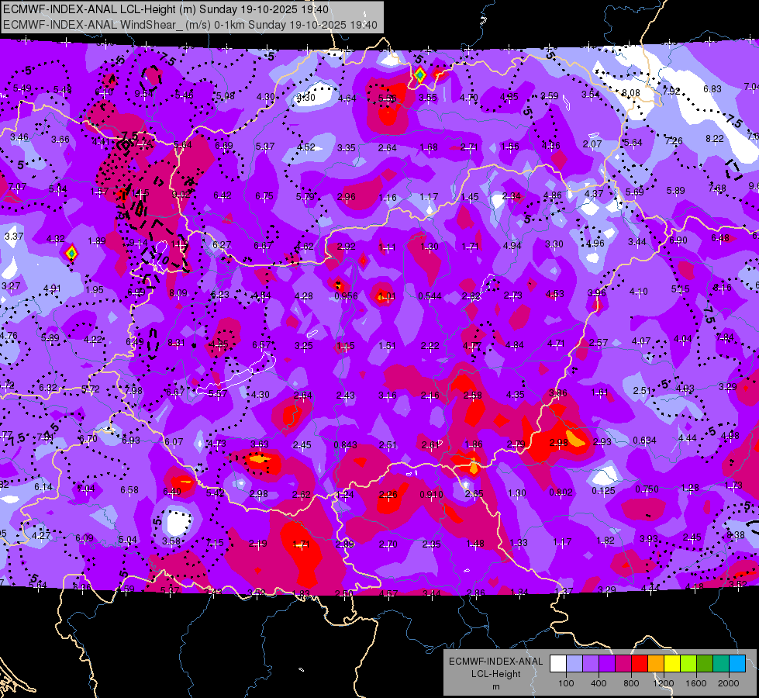Pick the yellow legend color swatch

point(672,664)
